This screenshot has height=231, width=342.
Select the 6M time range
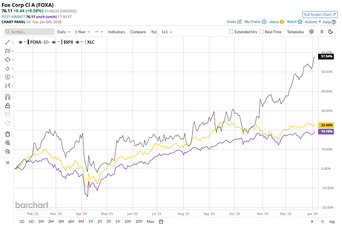[x=71, y=222]
